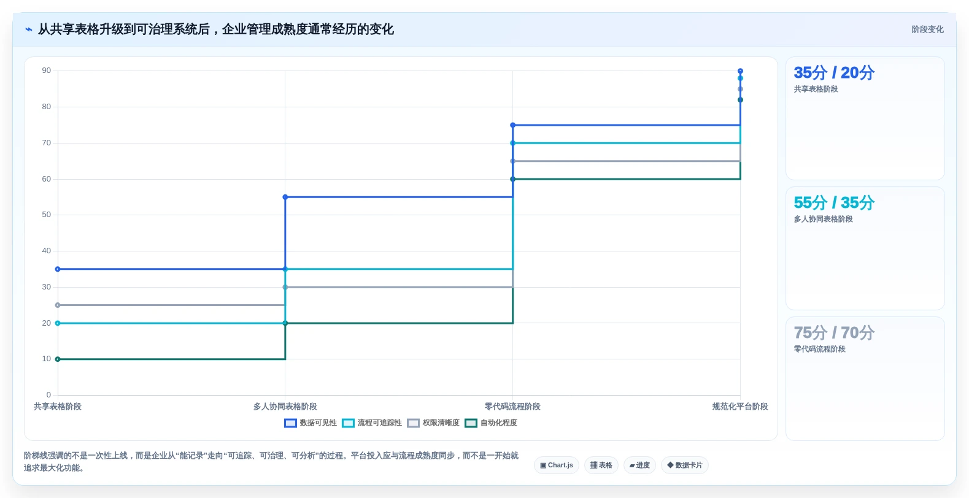Click the cyan data point at 70 on 零代码流程阶段
Viewport: 969px width, 498px height.
(x=513, y=144)
